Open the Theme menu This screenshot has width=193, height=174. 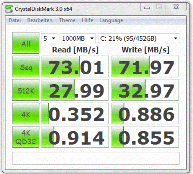tap(67, 20)
